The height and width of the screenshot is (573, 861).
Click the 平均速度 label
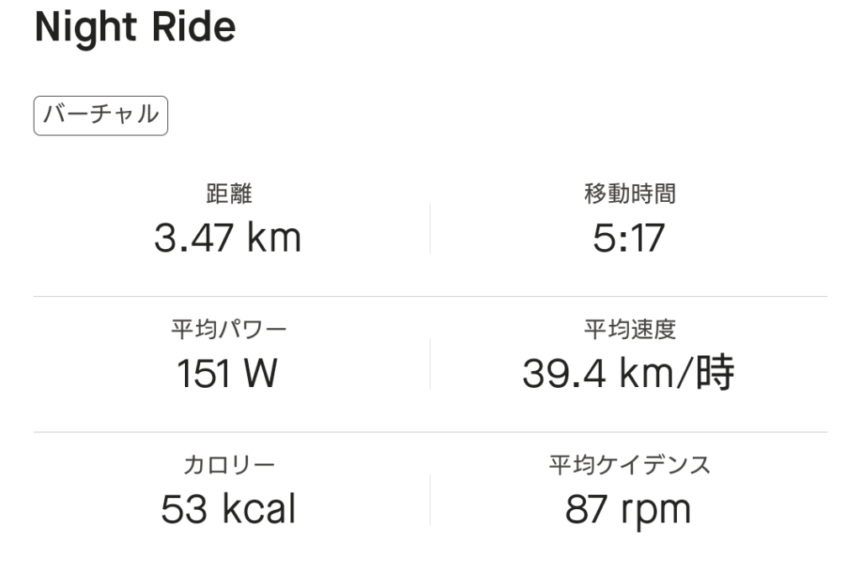[629, 330]
